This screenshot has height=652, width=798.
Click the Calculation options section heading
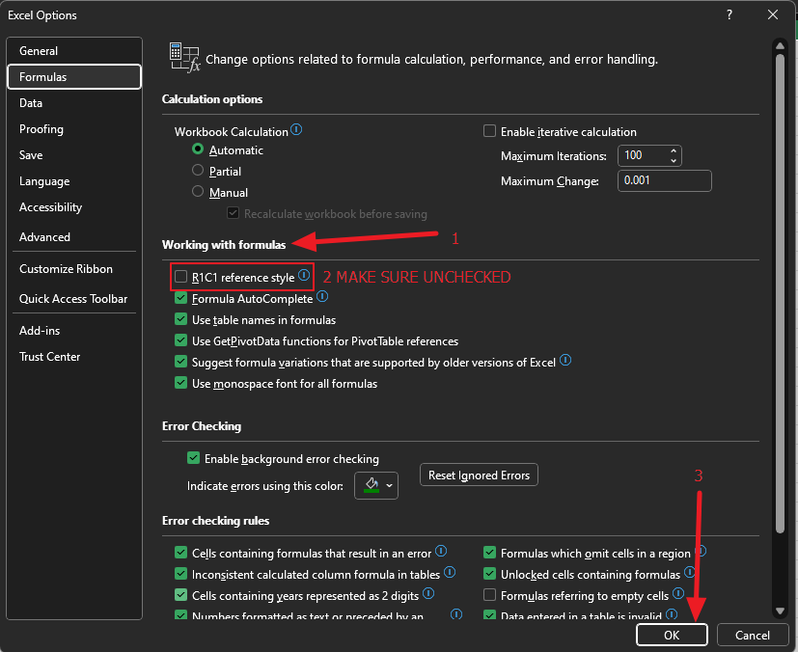coord(212,99)
